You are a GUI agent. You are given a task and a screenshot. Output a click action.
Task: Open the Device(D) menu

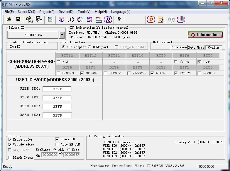tap(66, 12)
